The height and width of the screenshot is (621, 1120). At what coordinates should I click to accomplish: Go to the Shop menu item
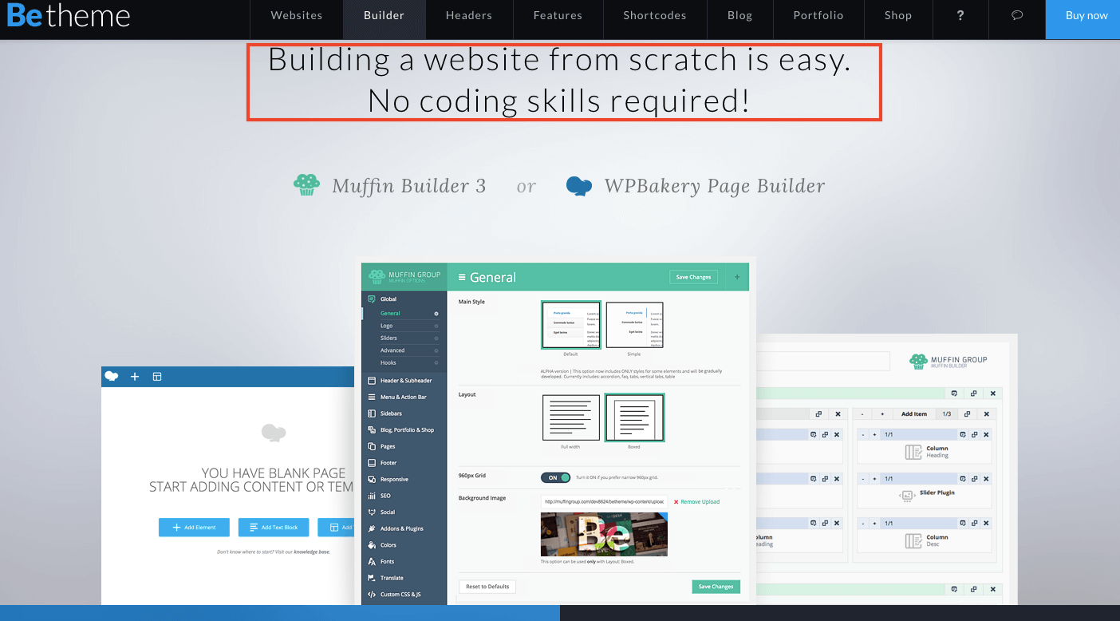coord(897,15)
